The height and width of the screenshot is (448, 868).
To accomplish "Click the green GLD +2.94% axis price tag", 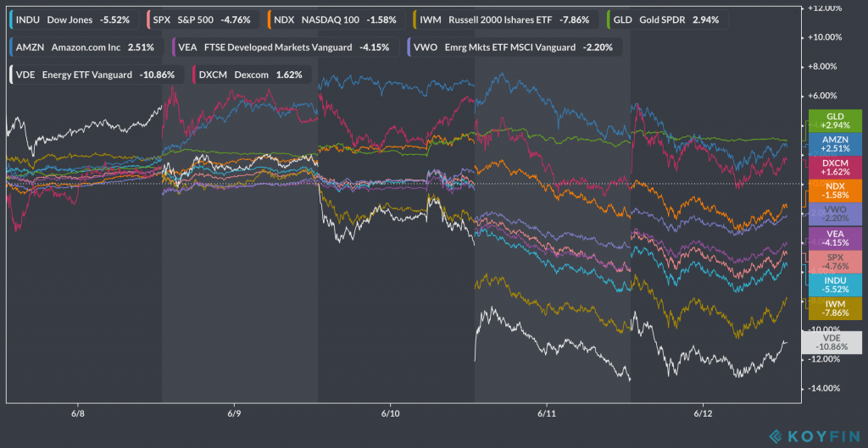I will click(835, 121).
